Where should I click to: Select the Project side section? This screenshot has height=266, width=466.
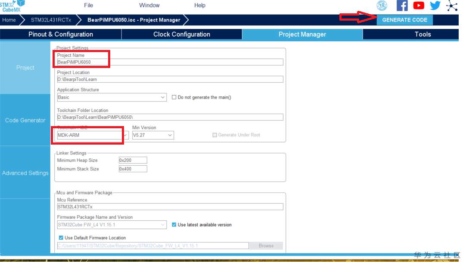pos(25,68)
